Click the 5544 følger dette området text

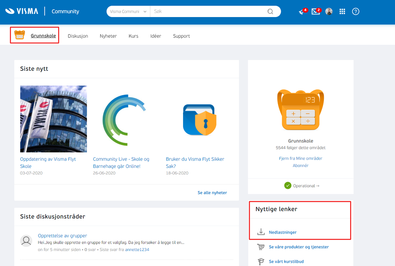point(301,148)
